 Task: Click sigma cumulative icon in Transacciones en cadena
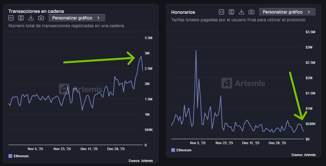pos(21,18)
